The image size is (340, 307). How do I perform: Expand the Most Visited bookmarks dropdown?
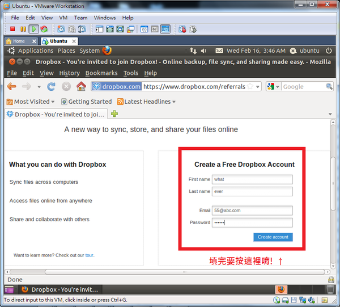point(53,102)
